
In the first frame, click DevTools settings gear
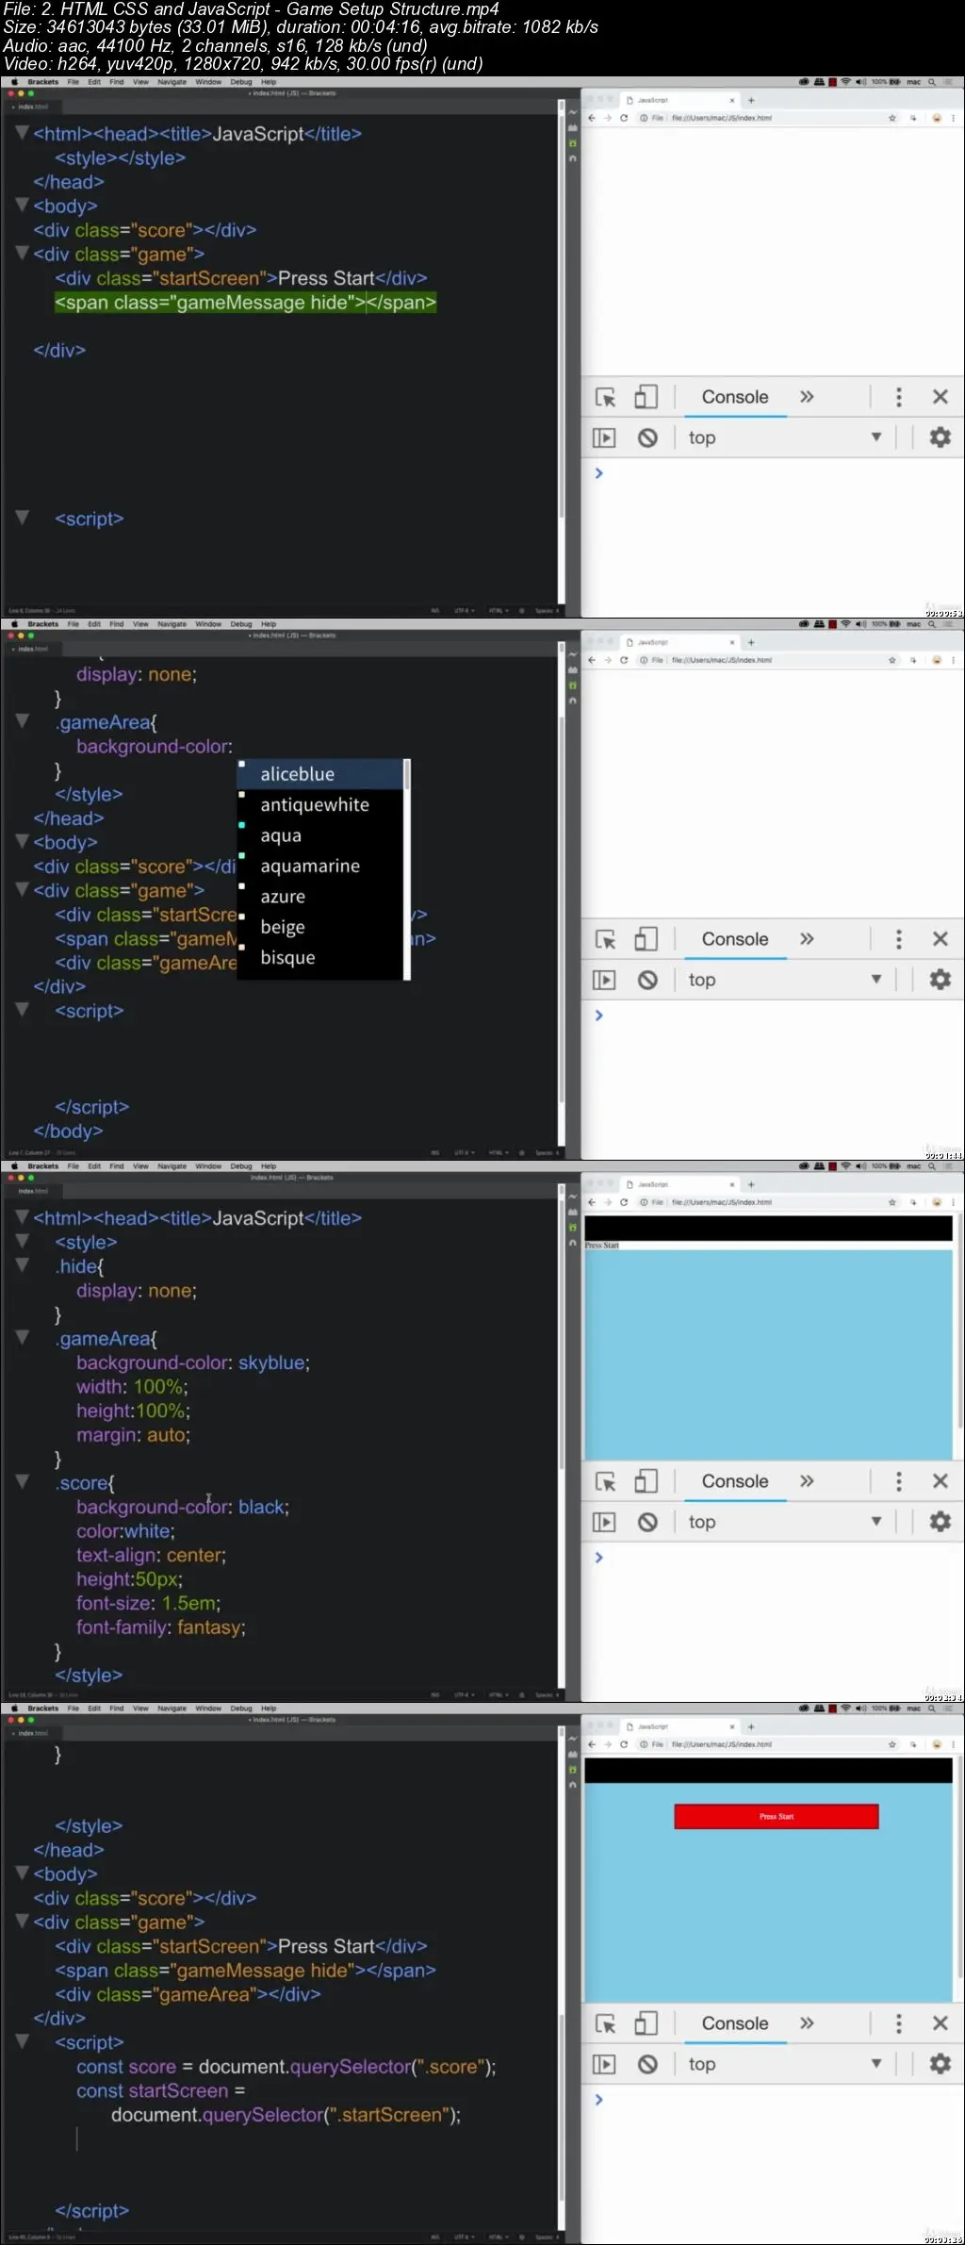point(940,437)
